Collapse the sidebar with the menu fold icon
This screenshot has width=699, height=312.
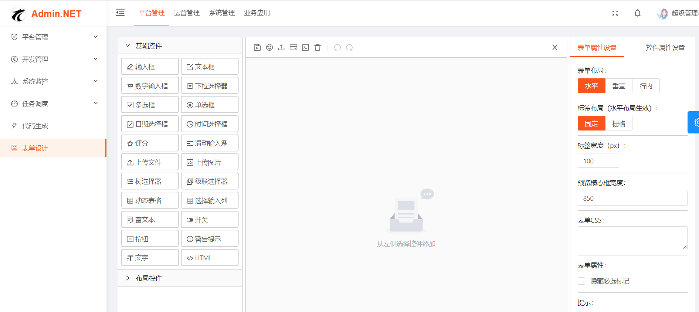[121, 13]
